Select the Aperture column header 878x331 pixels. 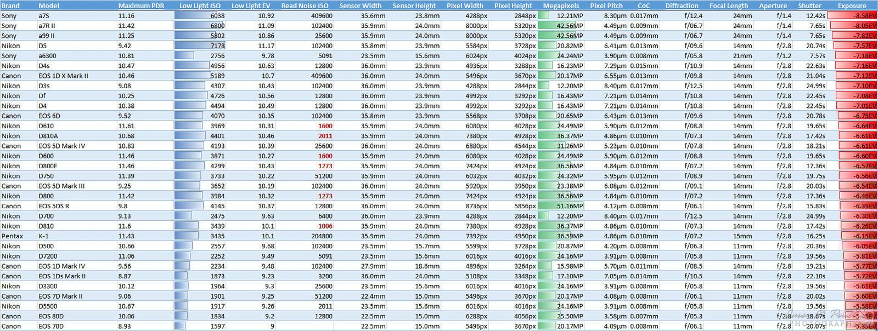point(773,5)
